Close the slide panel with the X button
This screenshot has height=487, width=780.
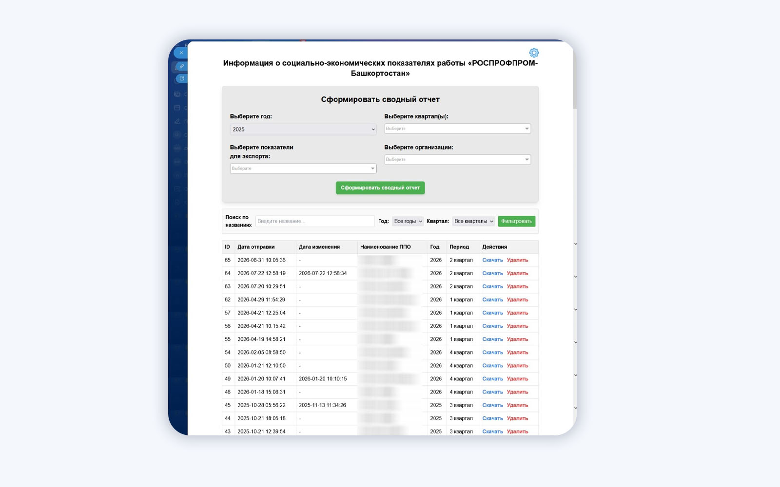coord(181,53)
